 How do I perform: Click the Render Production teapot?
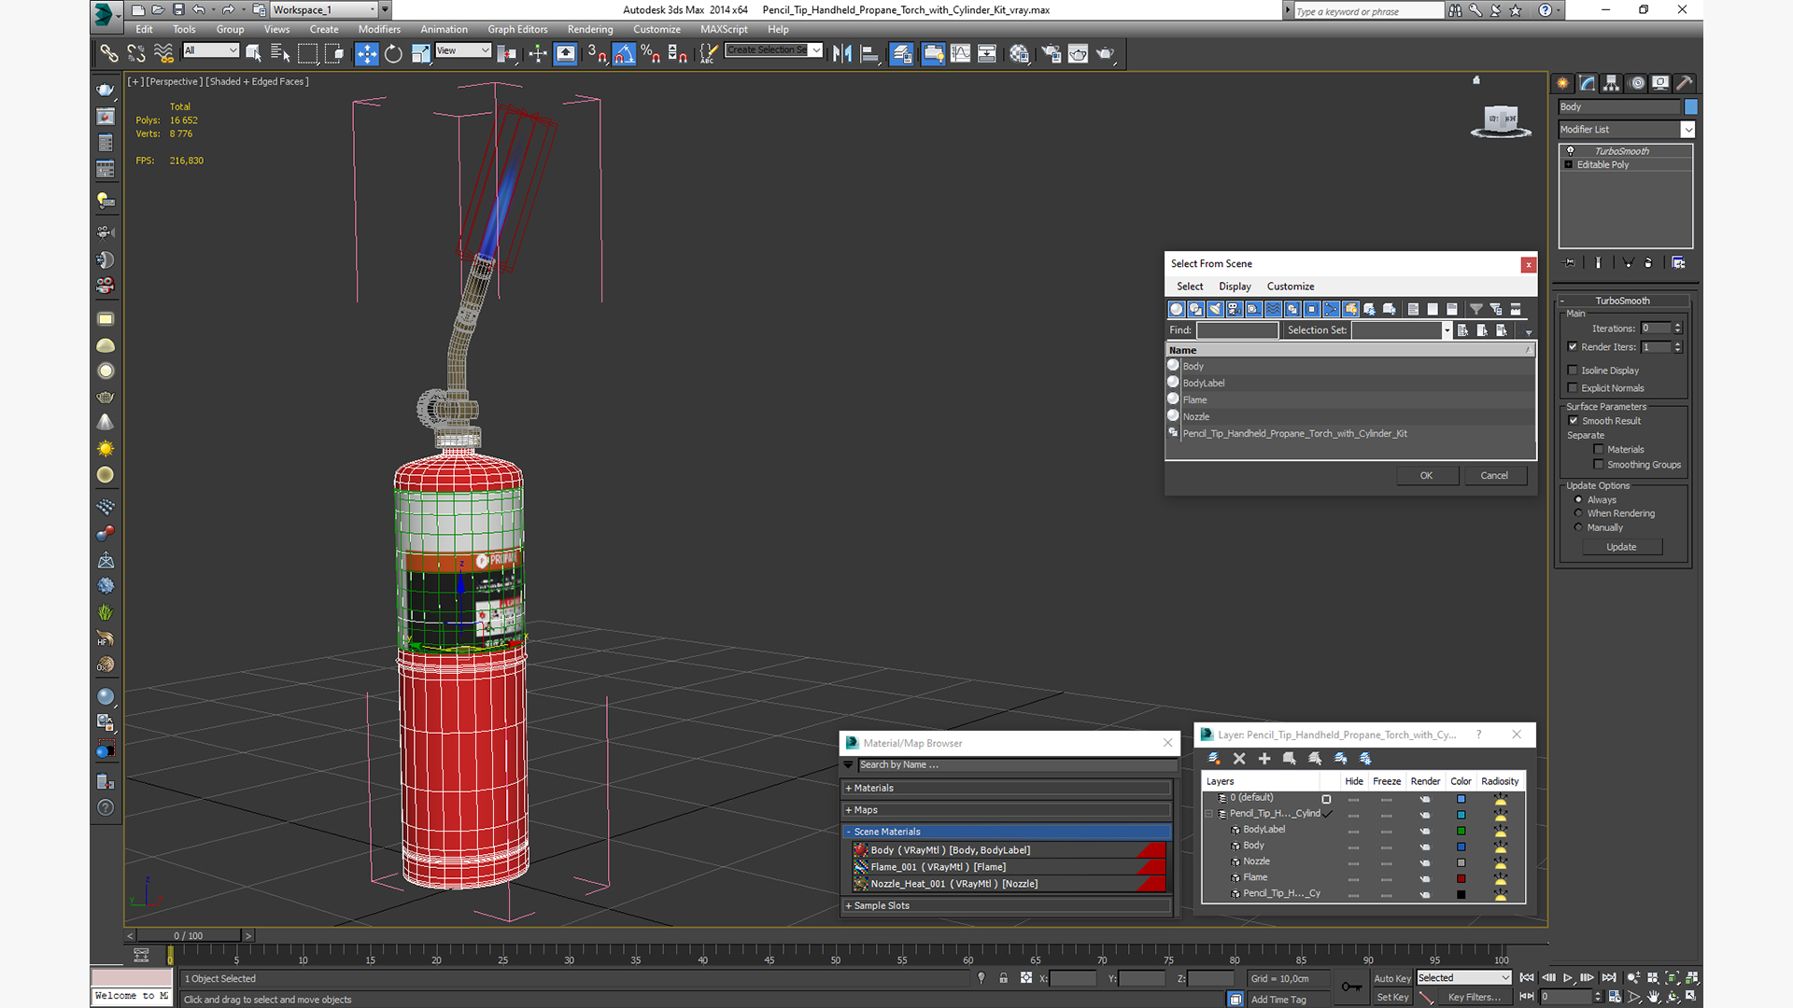(1106, 53)
